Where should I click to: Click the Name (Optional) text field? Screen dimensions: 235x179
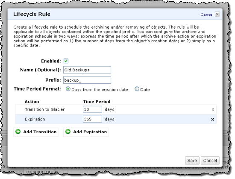point(87,70)
